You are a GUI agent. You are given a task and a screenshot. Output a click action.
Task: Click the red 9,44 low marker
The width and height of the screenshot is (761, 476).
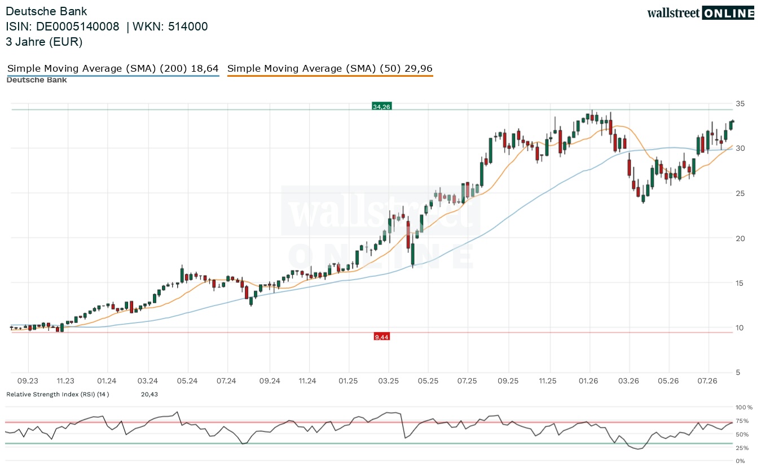tap(382, 337)
